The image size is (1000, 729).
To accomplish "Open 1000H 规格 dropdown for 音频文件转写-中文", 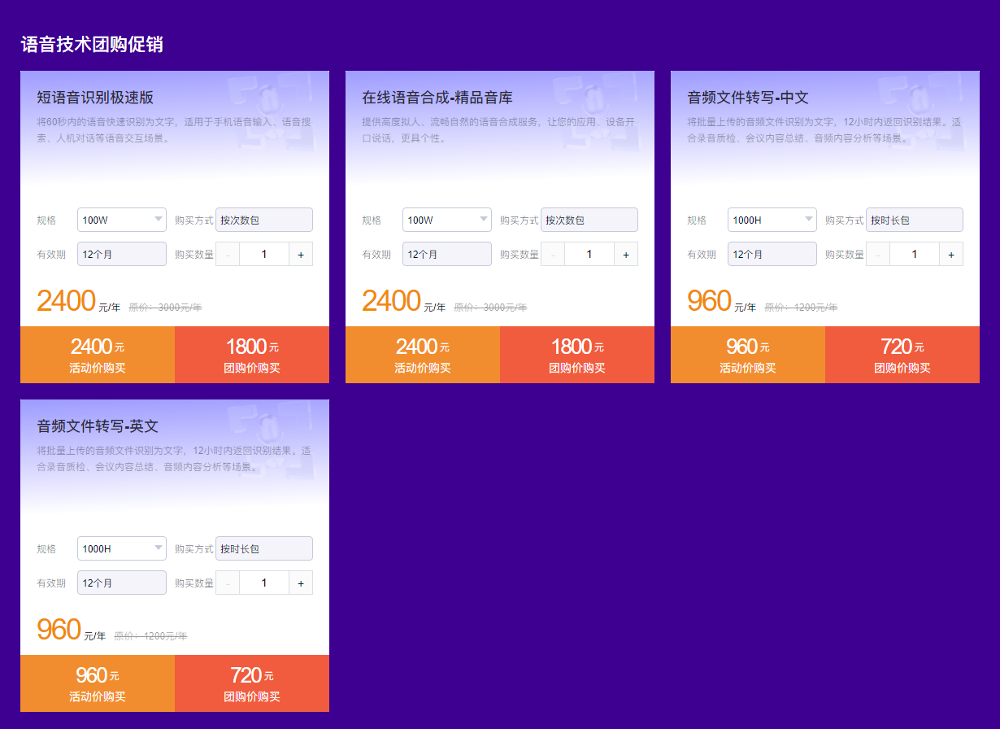I will pyautogui.click(x=772, y=220).
